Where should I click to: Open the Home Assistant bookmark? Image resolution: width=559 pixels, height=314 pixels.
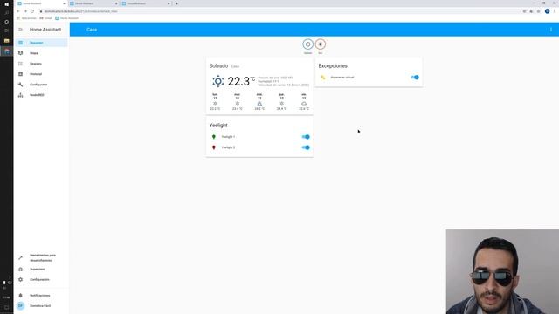coord(67,18)
